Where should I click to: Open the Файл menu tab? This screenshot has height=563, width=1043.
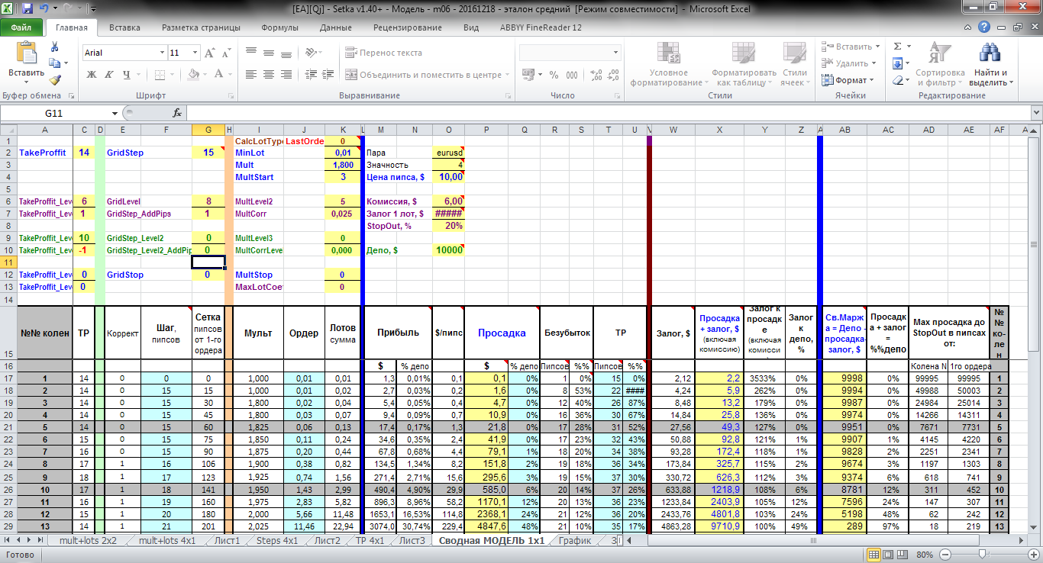[21, 27]
